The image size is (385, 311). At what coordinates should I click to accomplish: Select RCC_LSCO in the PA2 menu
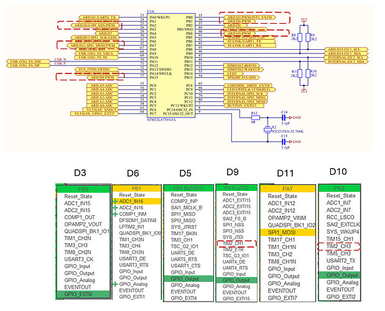[340, 218]
